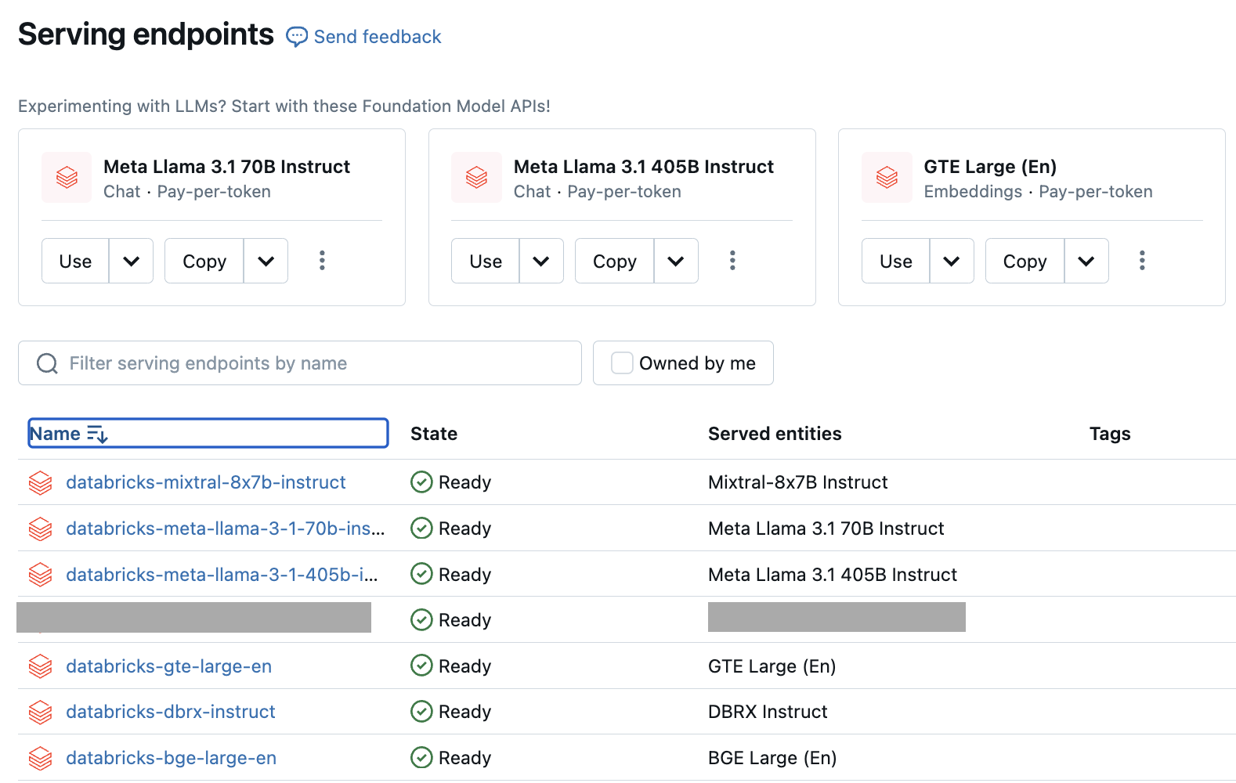The image size is (1236, 783).
Task: Click Use on the Meta Llama 3.1 70B card
Action: point(75,261)
